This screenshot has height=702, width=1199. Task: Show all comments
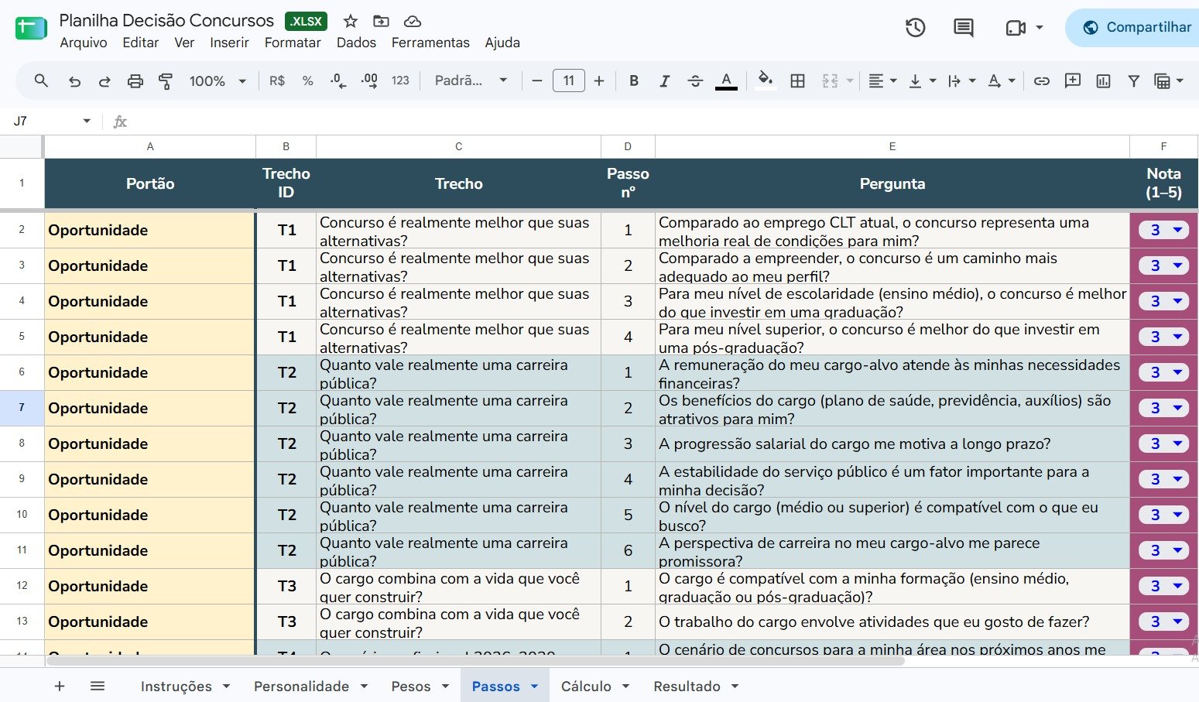(x=964, y=28)
